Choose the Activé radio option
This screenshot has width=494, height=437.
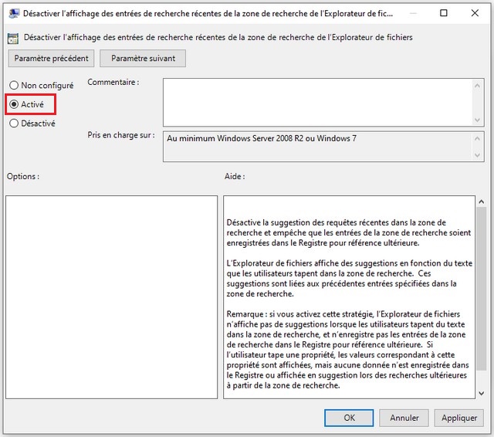pos(14,104)
